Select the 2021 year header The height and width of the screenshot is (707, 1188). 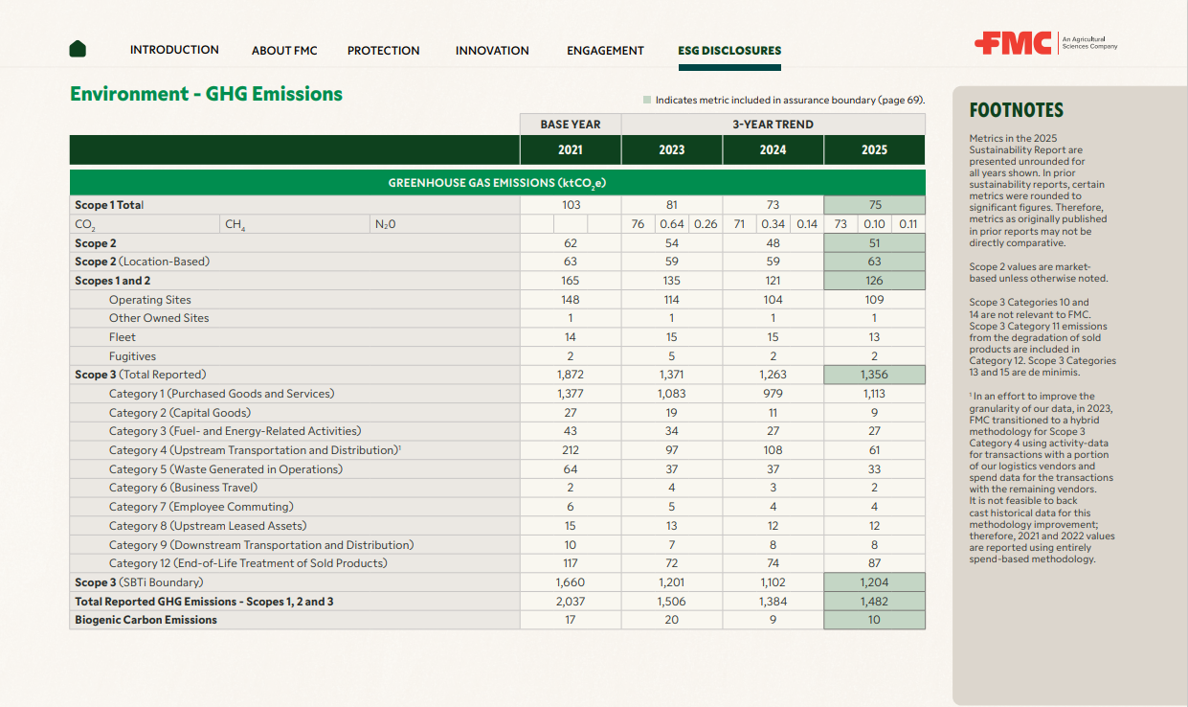click(x=571, y=149)
